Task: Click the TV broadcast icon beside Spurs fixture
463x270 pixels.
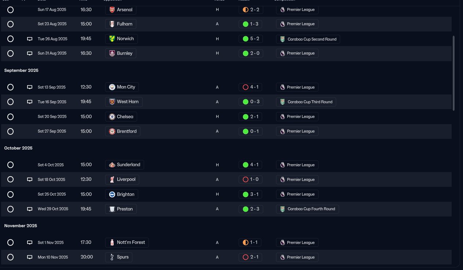Action: click(30, 257)
